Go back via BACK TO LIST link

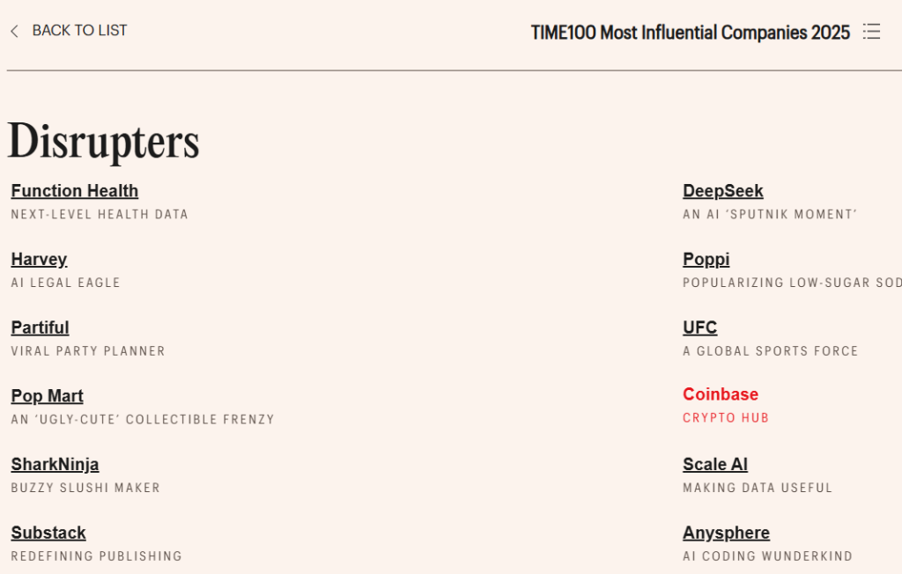tap(79, 31)
